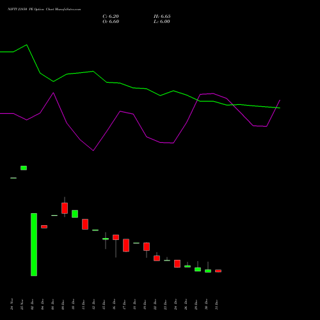Viewport: 320px width, 320px height.
Task: Click the last red candle for 31 Dec
Action: tap(218, 271)
